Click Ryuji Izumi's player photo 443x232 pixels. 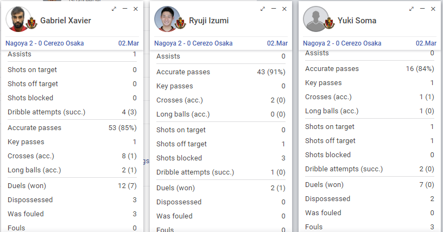[x=167, y=19]
